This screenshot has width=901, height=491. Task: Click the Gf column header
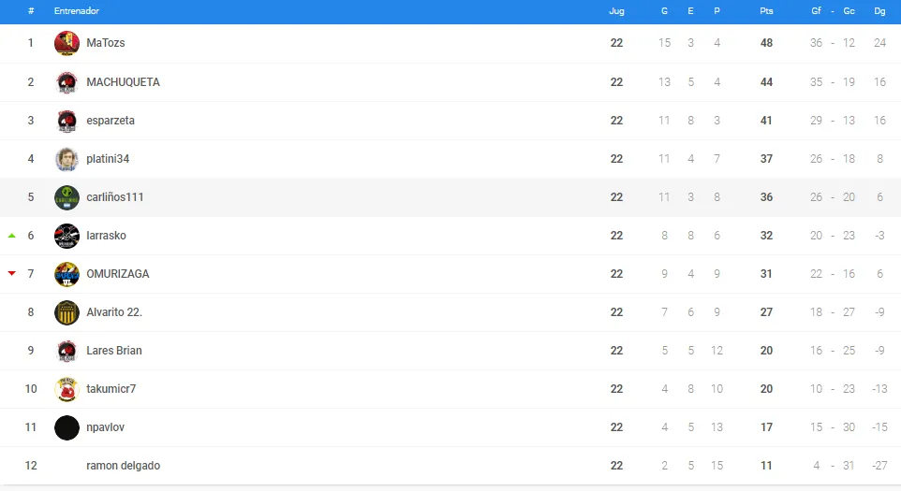point(816,11)
